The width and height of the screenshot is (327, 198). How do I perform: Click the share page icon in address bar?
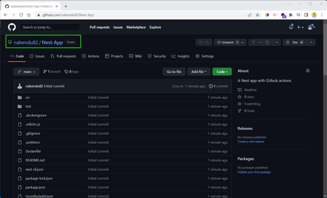click(x=250, y=15)
